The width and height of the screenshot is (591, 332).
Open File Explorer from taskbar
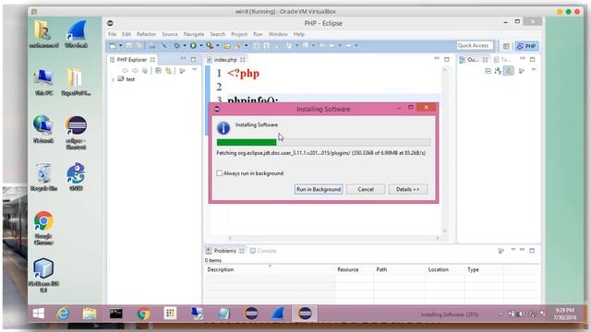point(90,314)
